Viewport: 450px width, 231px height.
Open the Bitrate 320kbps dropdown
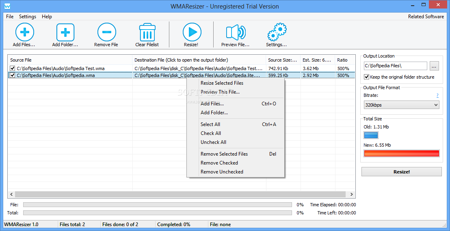coord(402,105)
